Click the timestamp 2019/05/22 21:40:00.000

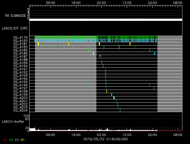coord(106,139)
